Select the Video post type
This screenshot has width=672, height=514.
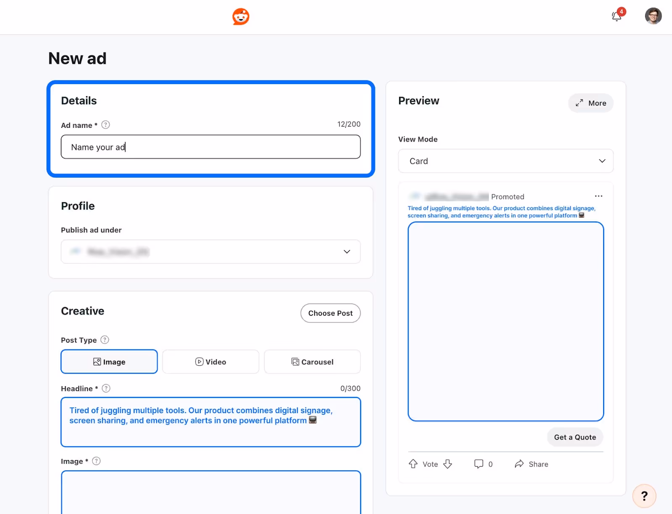click(x=210, y=361)
